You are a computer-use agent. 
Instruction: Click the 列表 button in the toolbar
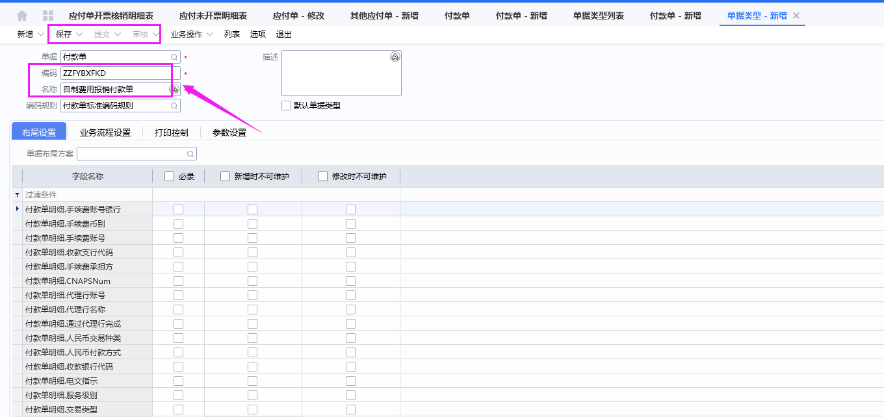[x=231, y=34]
